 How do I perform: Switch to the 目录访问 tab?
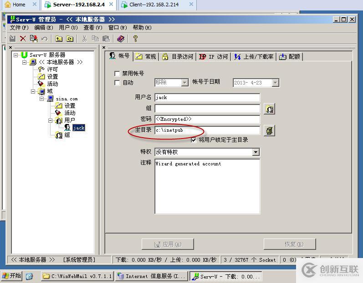point(178,56)
